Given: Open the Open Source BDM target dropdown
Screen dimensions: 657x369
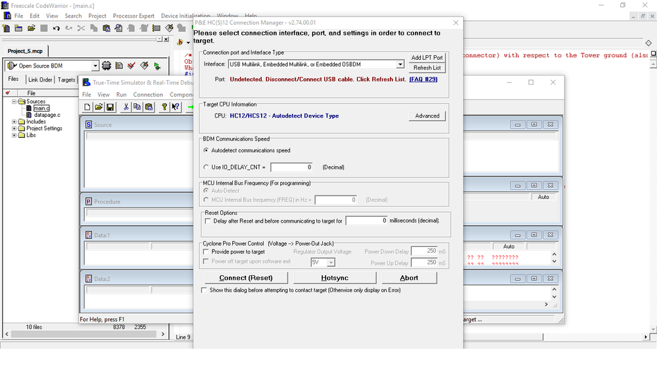Looking at the screenshot, I should pyautogui.click(x=95, y=66).
